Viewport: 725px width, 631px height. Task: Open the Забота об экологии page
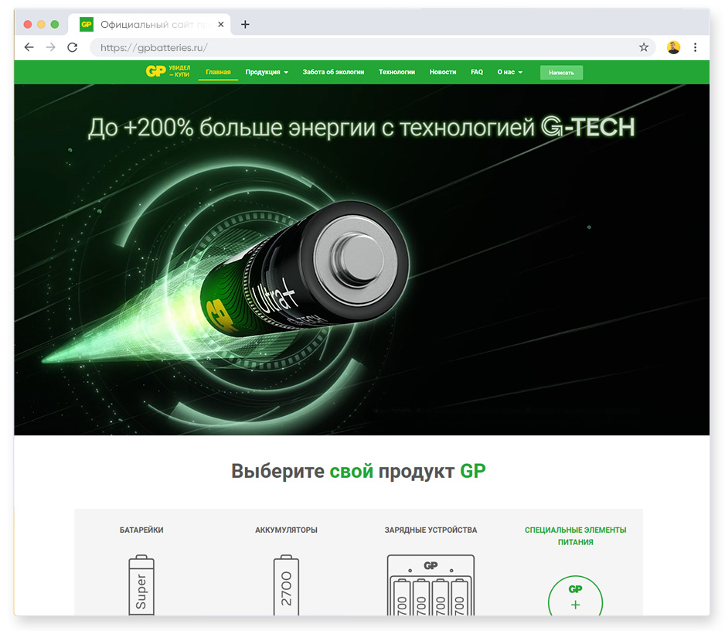pos(333,72)
